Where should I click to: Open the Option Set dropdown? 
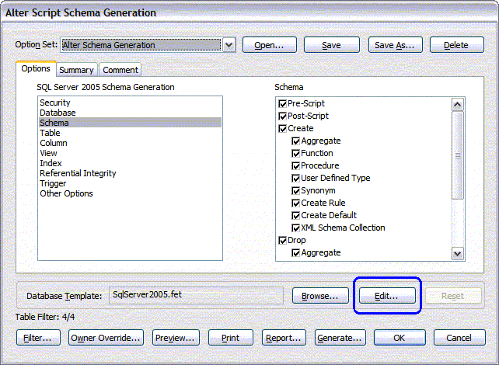click(229, 45)
